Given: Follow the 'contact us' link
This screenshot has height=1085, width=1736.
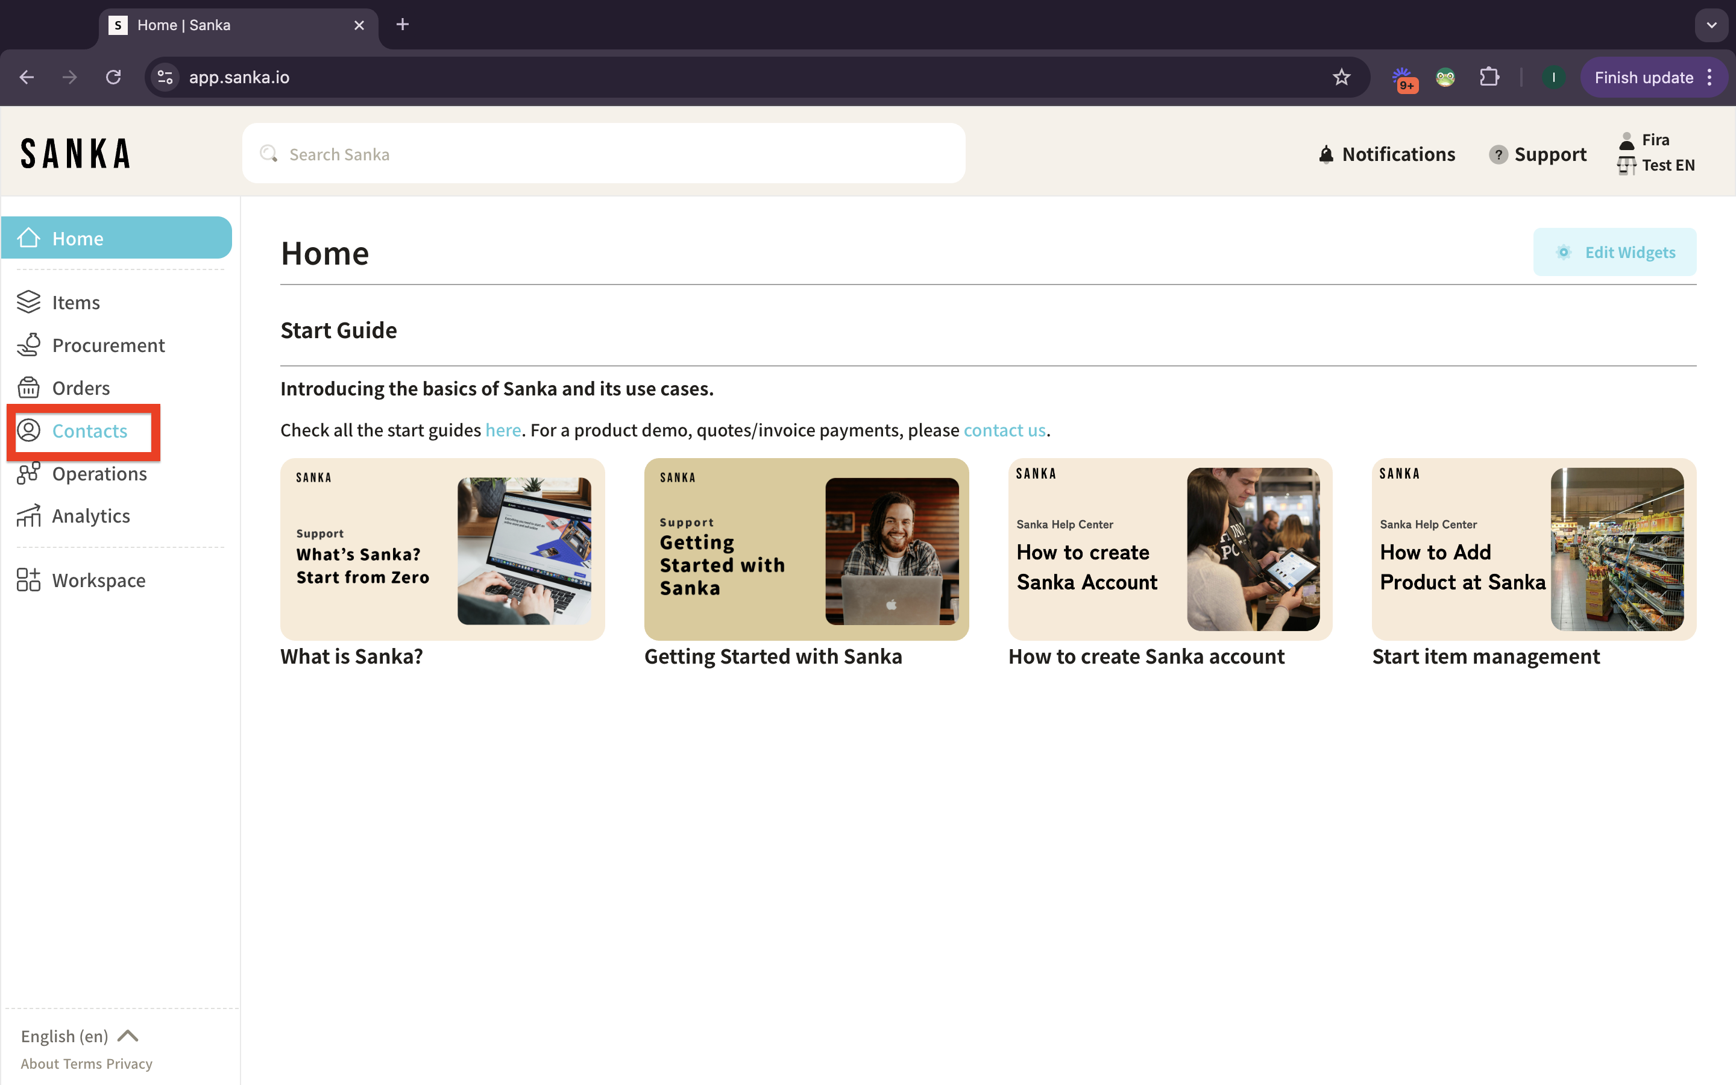Looking at the screenshot, I should point(1004,430).
